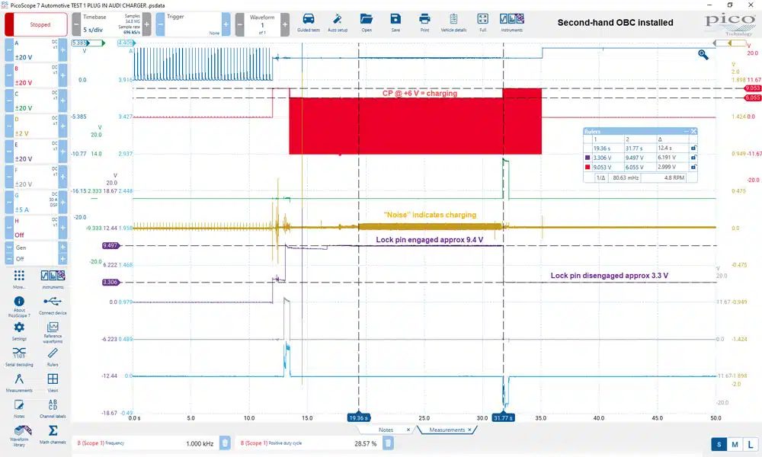This screenshot has width=762, height=457.
Task: Increase Channel A range with plus button
Action: [62, 50]
